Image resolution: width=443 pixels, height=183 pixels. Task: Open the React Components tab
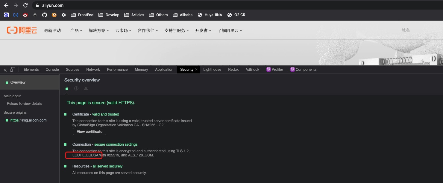point(303,70)
